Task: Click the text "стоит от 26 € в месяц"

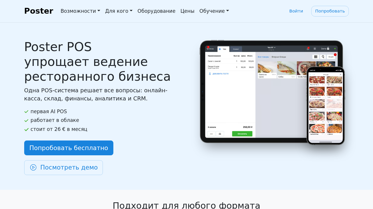Action: click(x=59, y=129)
